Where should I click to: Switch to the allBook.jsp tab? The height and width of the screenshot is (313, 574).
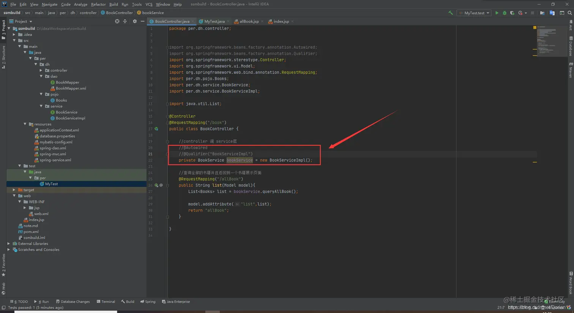(x=249, y=22)
